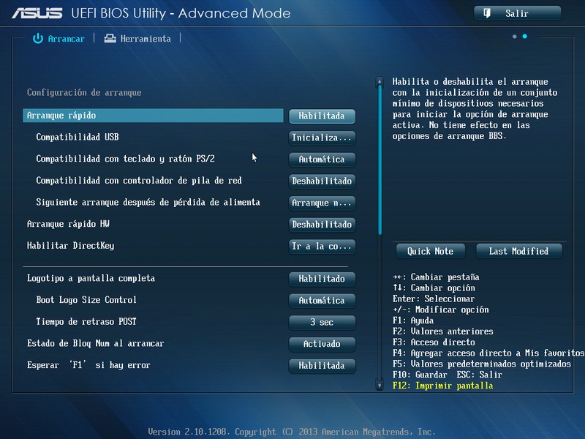Click the vertical scrollbar thumb
The height and width of the screenshot is (439, 585).
coord(380,160)
